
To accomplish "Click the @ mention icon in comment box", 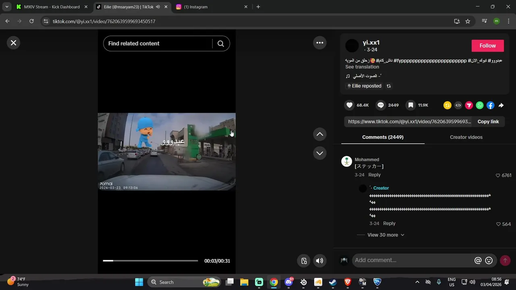I will 478,261.
